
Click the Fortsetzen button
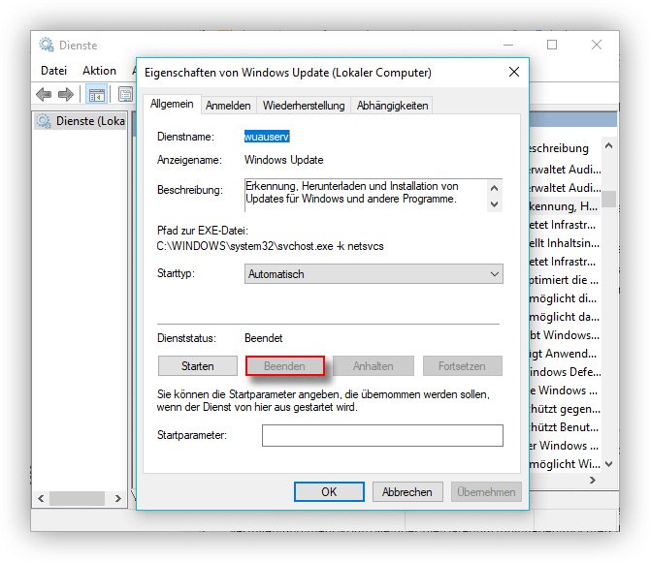pos(462,366)
